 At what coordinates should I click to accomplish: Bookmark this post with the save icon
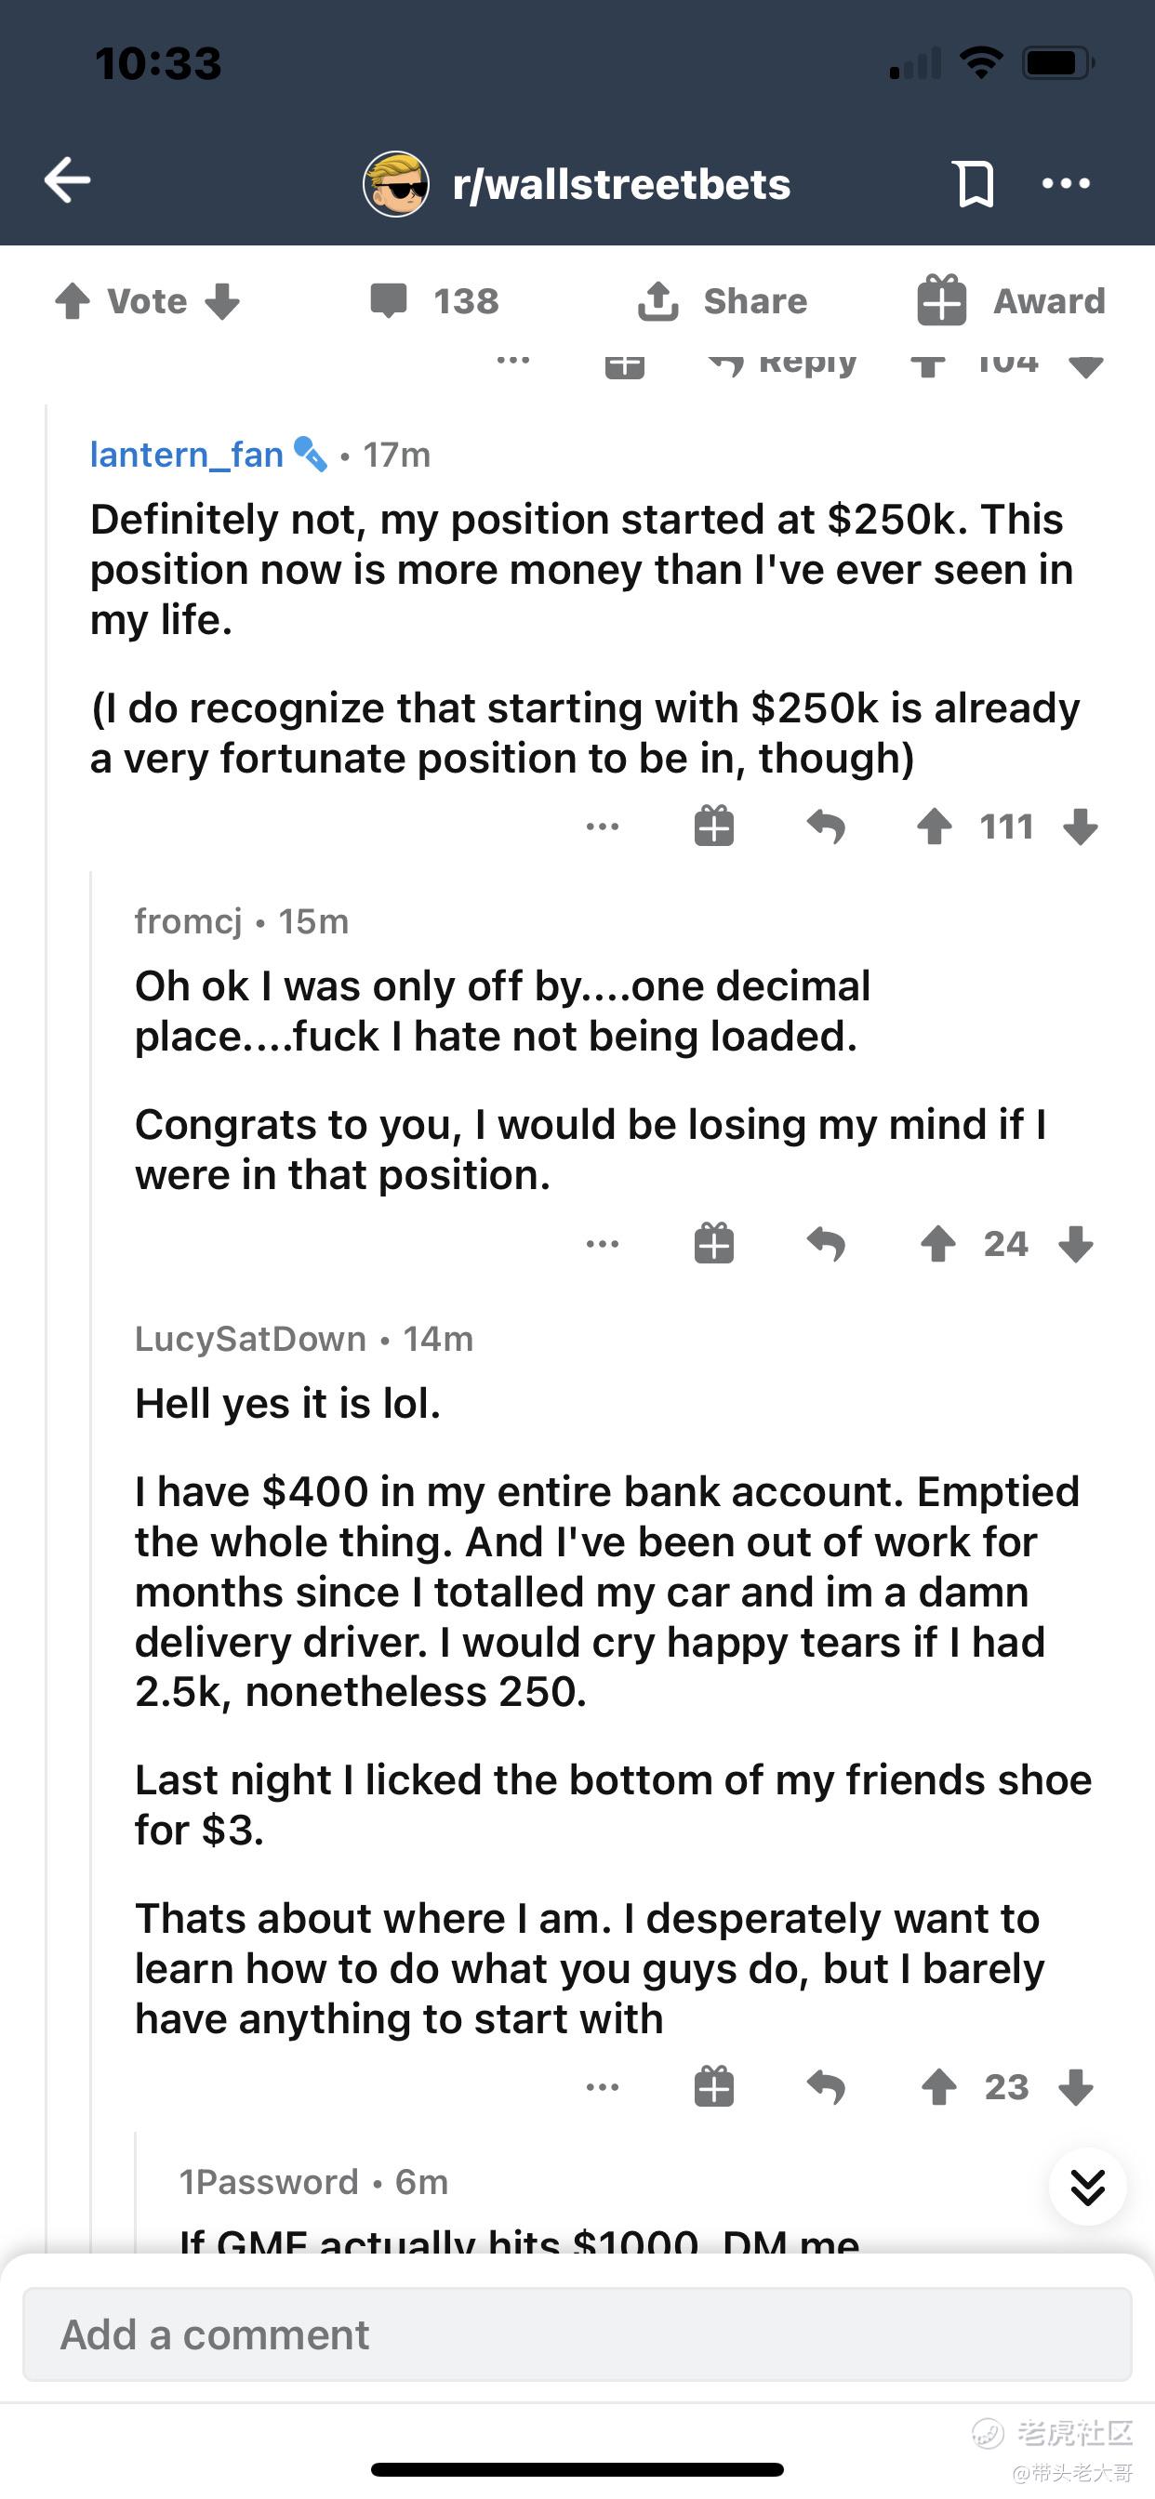[975, 182]
